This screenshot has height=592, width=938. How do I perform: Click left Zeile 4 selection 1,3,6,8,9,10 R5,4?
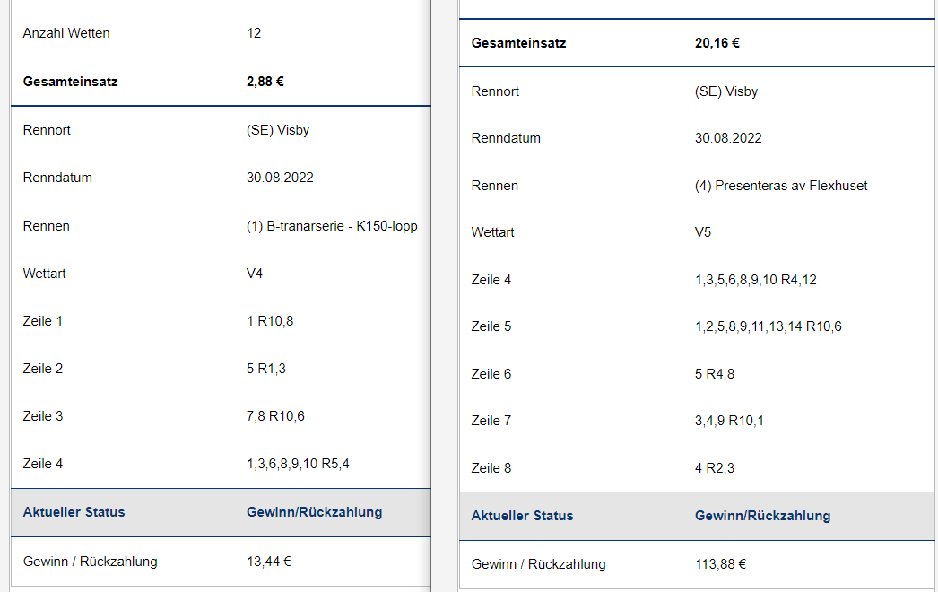pyautogui.click(x=298, y=464)
